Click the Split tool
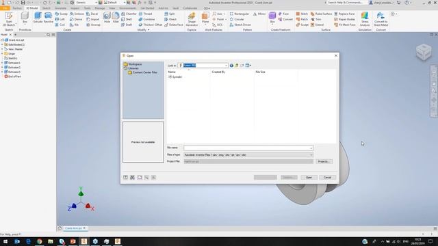 click(170, 14)
